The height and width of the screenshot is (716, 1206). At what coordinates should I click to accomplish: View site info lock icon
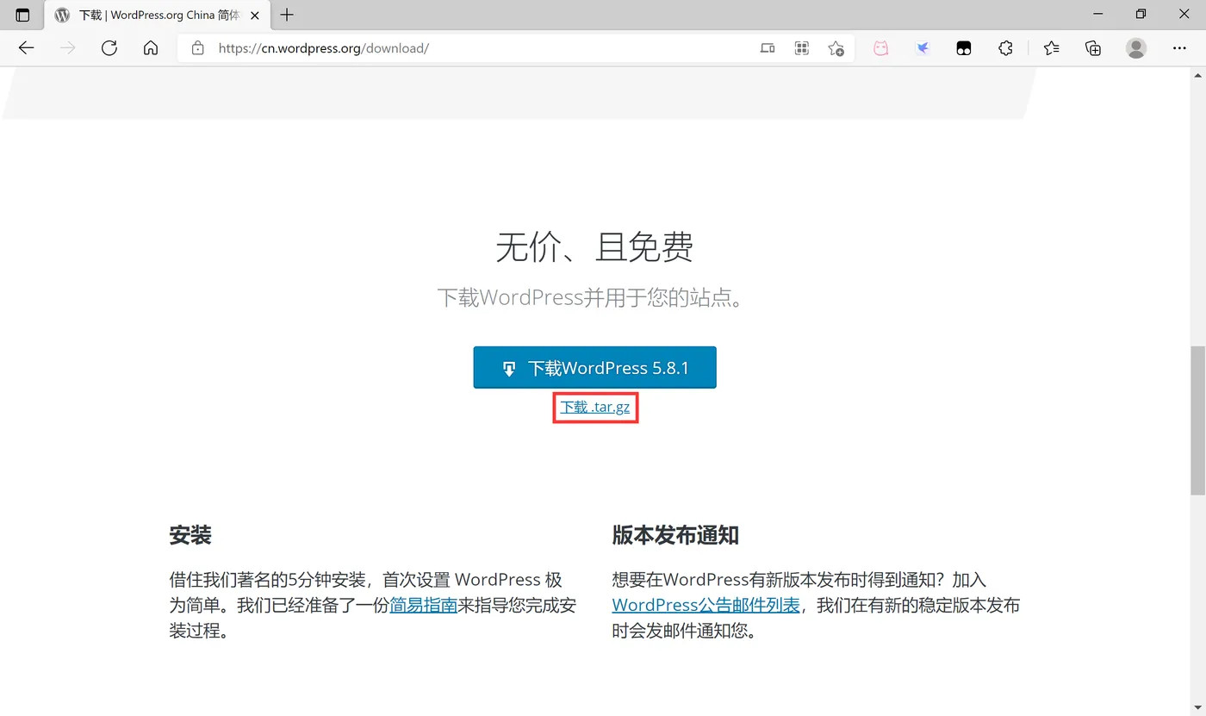point(198,48)
